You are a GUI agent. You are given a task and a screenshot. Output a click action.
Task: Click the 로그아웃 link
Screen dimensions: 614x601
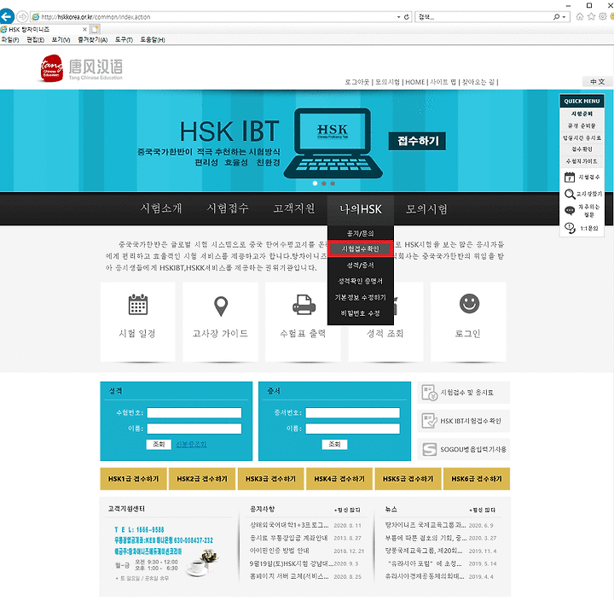click(x=356, y=82)
